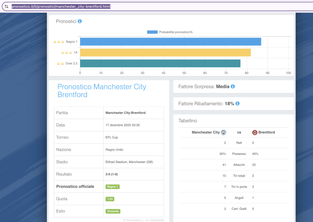Click the Brentford club crest

pos(255,133)
